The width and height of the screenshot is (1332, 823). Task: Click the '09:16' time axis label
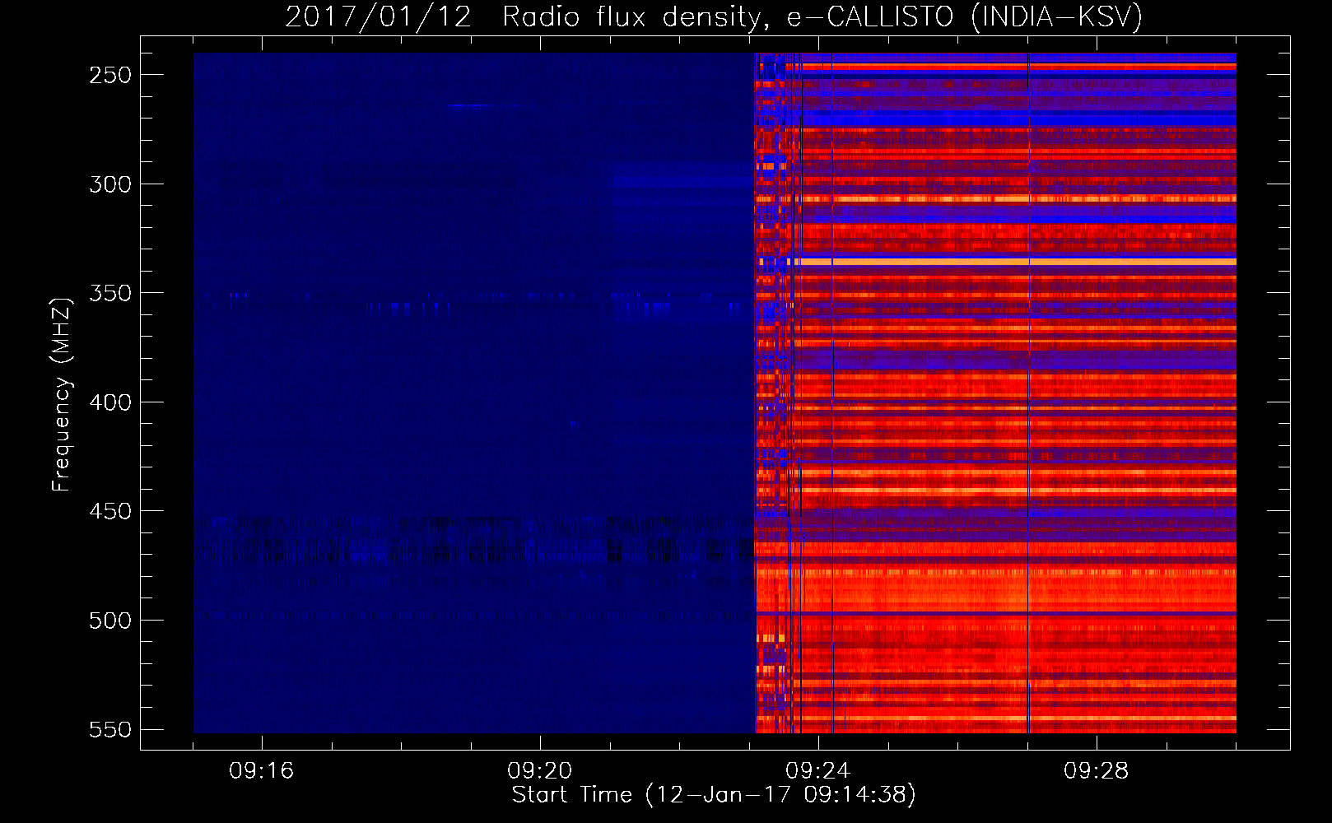pyautogui.click(x=262, y=770)
